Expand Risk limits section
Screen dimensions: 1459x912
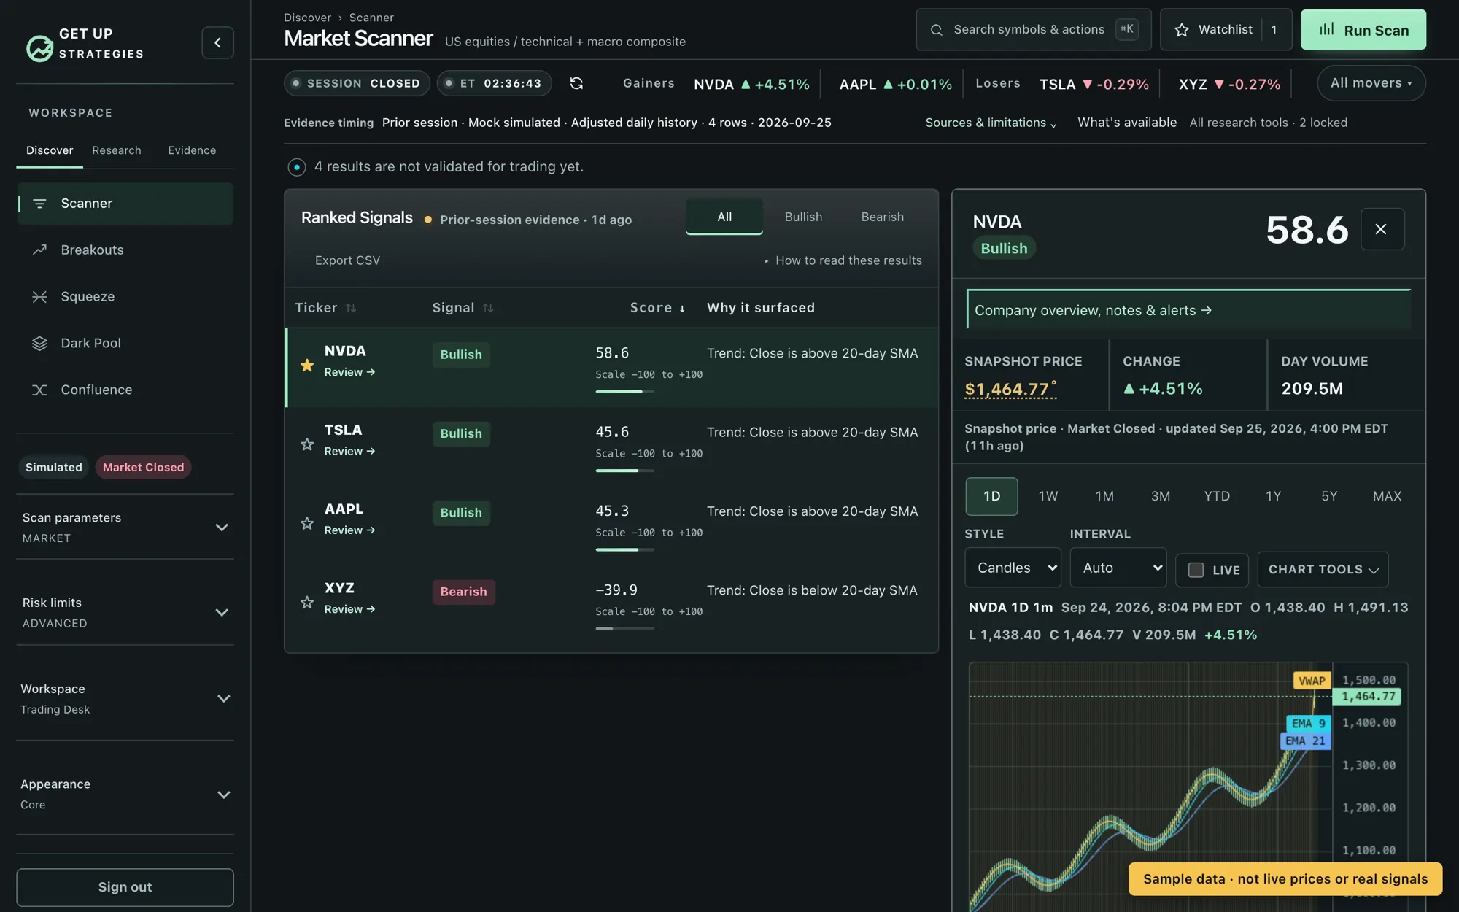pyautogui.click(x=125, y=613)
